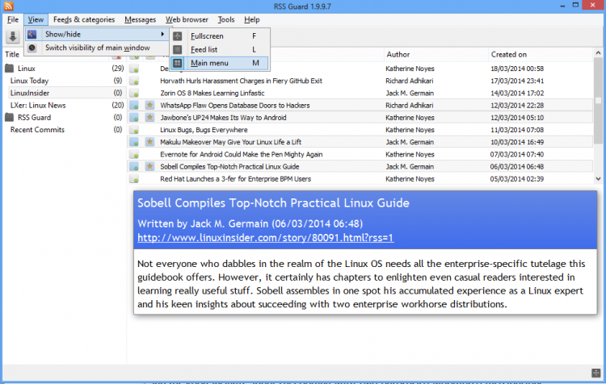Click the status bar icon at bottom right

click(x=596, y=373)
